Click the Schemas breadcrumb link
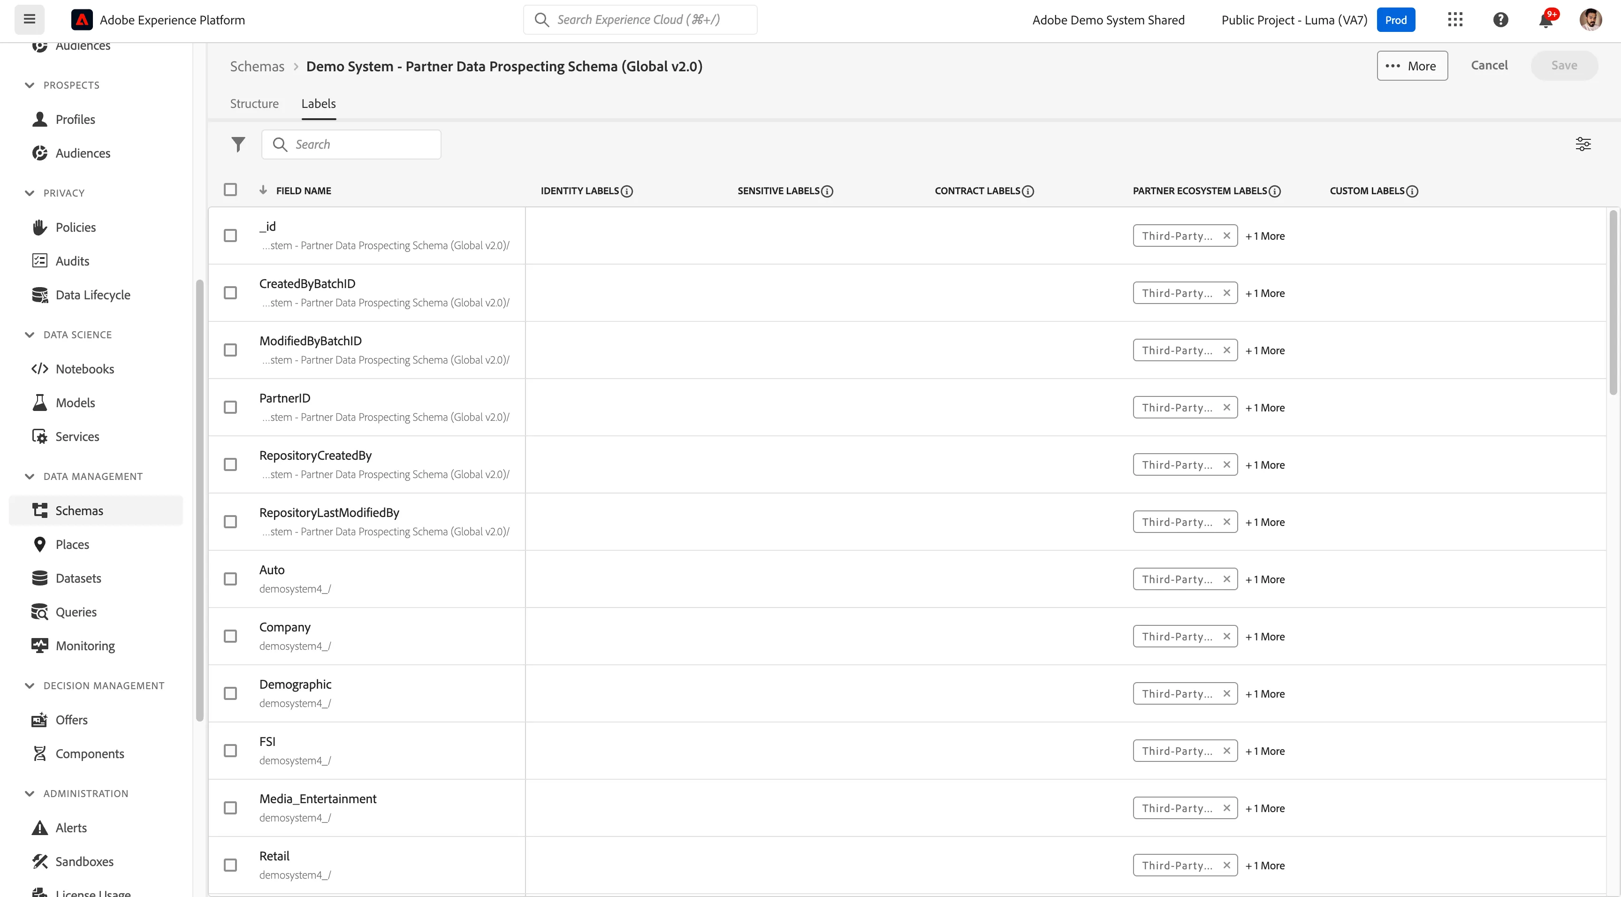This screenshot has height=897, width=1621. (257, 66)
